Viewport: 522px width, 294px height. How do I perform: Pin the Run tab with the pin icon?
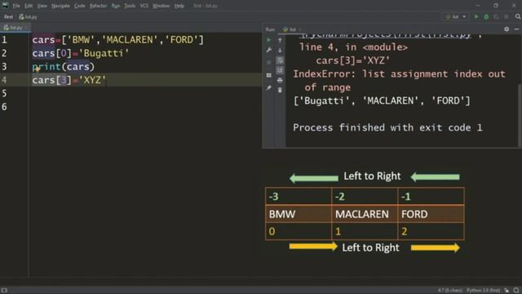tap(269, 88)
